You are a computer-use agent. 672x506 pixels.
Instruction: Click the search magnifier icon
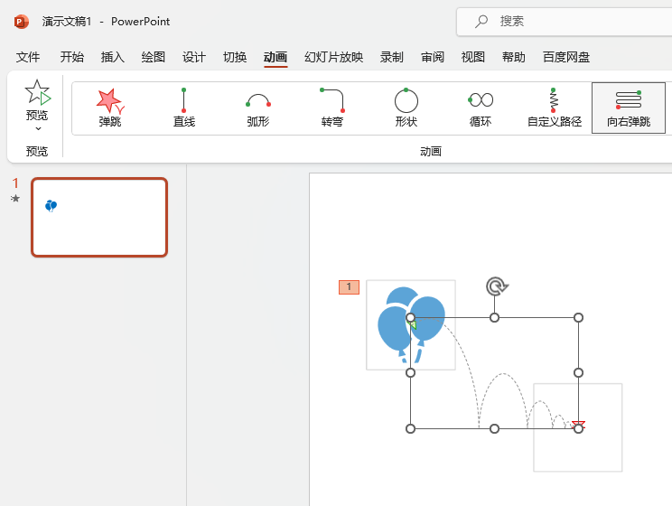coord(481,21)
